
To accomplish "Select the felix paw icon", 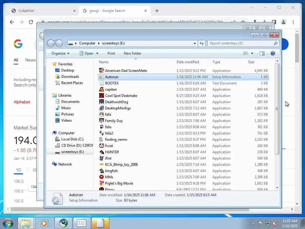I will pos(101,127).
